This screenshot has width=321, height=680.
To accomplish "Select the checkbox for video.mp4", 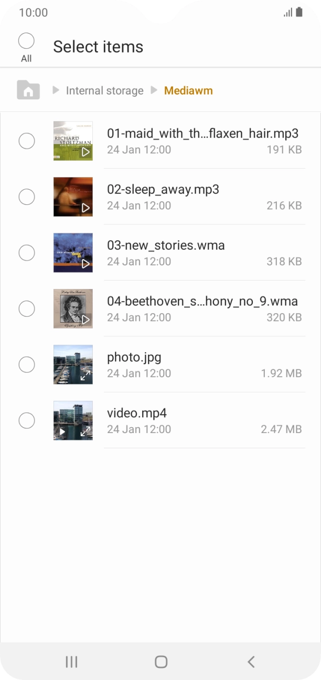I will pos(27,420).
